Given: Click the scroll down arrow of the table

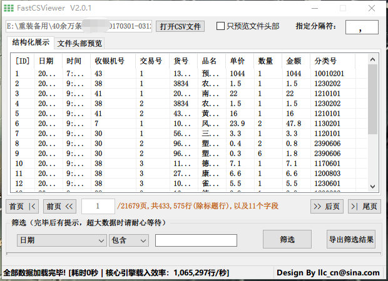Looking at the screenshot, I should 373,186.
